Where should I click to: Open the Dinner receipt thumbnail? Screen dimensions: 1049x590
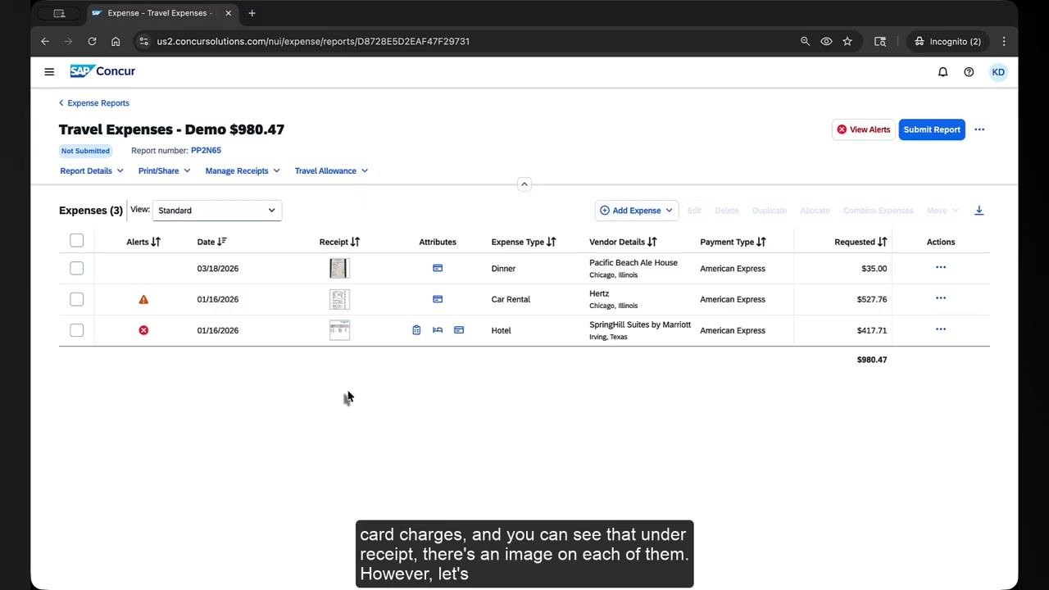[x=339, y=268]
